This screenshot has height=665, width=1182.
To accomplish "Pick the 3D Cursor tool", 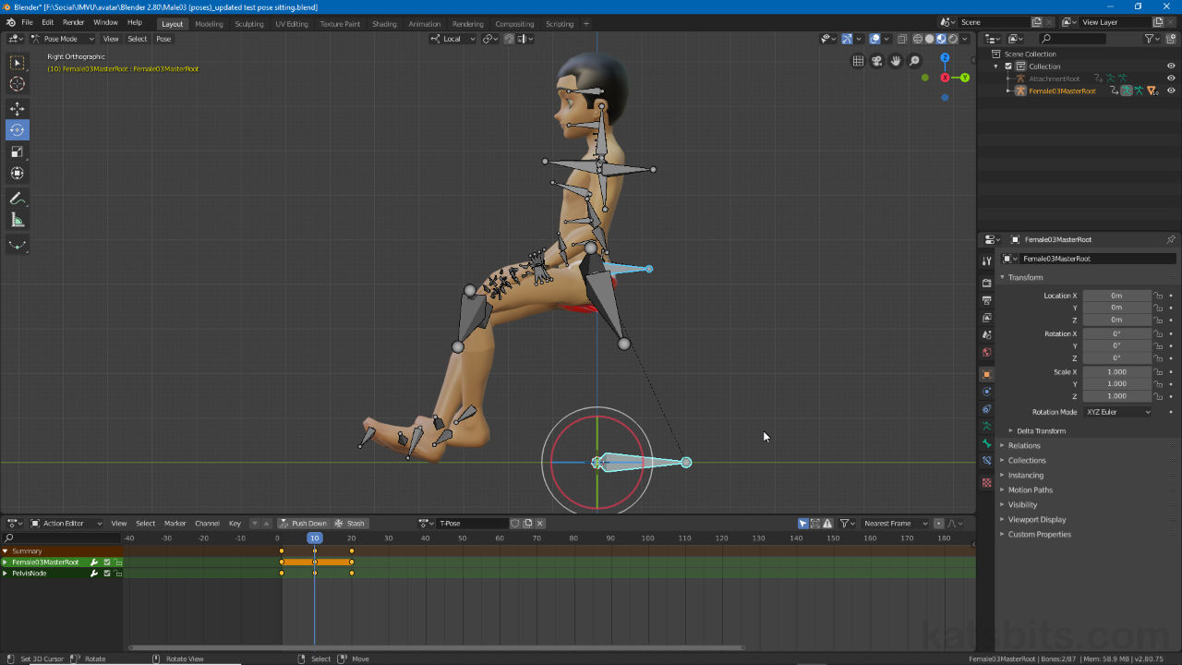I will click(x=18, y=84).
